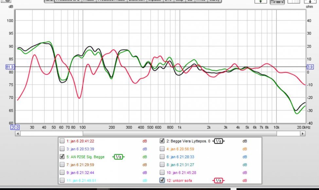The height and width of the screenshot is (190, 319).
Task: Click the horizontal scrollbar thumb below the graph
Action: (180, 134)
